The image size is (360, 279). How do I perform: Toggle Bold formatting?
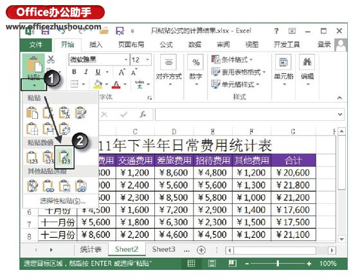coord(74,72)
